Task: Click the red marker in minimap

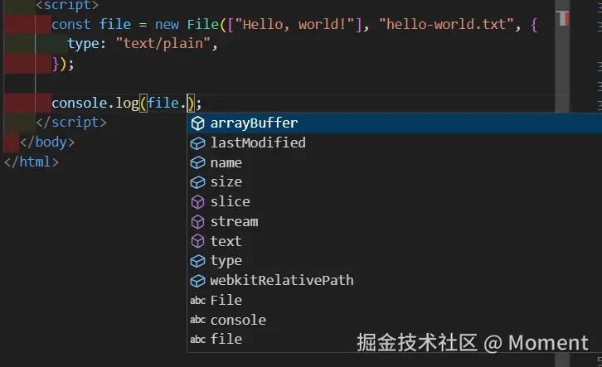Action: click(564, 18)
